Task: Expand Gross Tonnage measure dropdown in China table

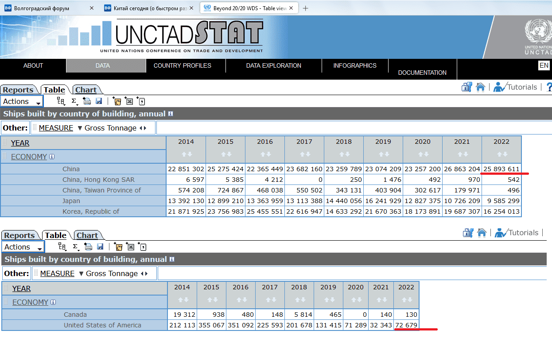Action: click(x=80, y=128)
